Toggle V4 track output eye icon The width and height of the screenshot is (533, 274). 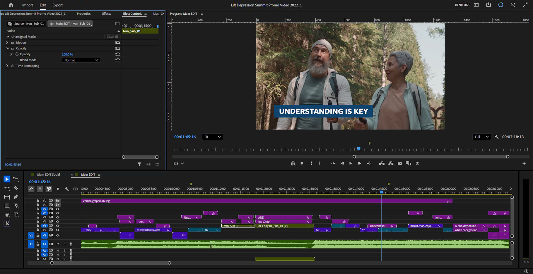(58, 222)
